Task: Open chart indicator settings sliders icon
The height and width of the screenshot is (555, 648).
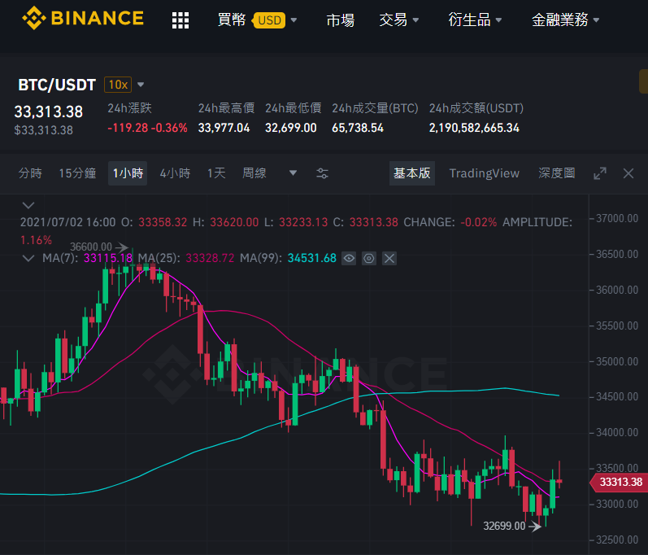Action: [322, 173]
